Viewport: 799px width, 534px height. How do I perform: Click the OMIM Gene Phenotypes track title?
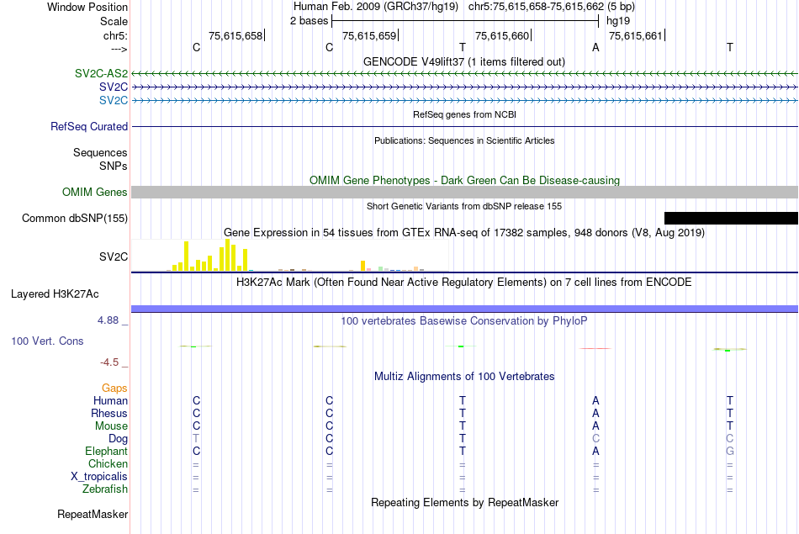pyautogui.click(x=464, y=180)
